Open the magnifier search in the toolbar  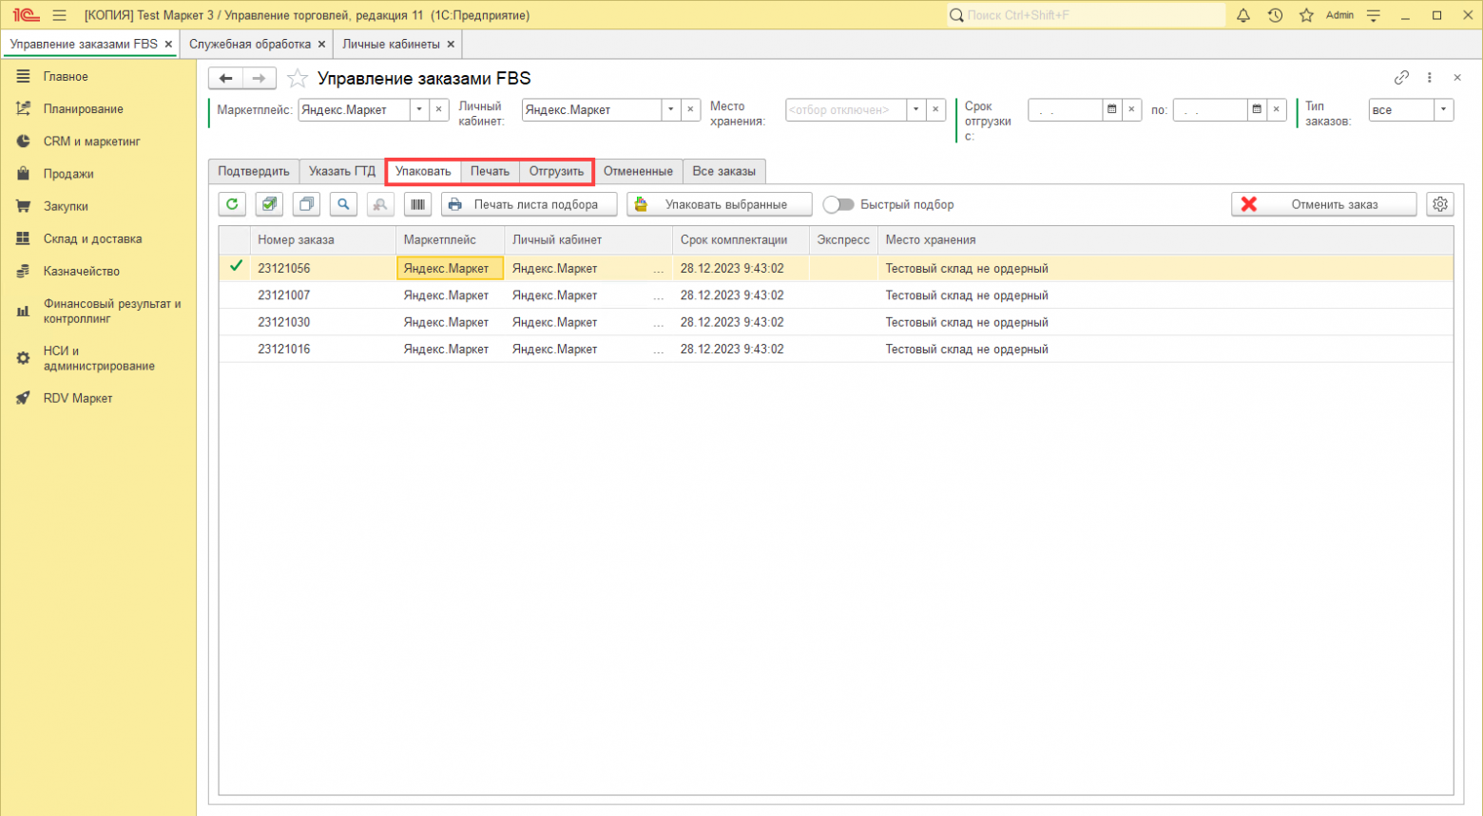tap(343, 204)
